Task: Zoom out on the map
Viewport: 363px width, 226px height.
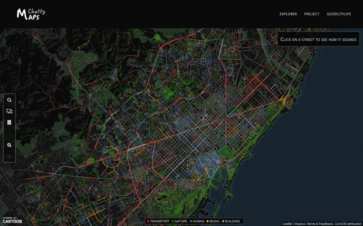Action: (9, 156)
